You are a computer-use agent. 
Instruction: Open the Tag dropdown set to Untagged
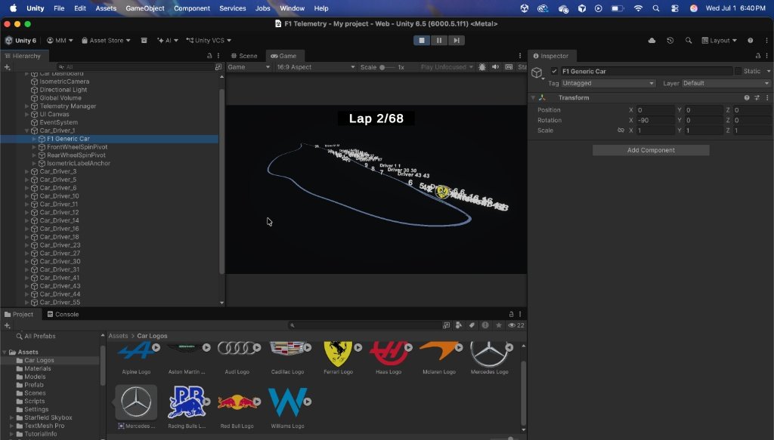608,83
